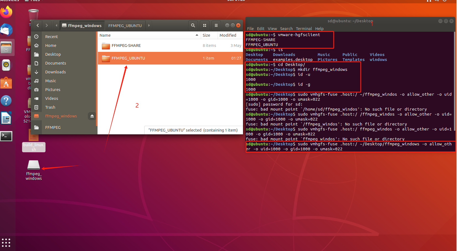
Task: Select the FFMPEG-SHARE folder icon
Action: pos(106,46)
